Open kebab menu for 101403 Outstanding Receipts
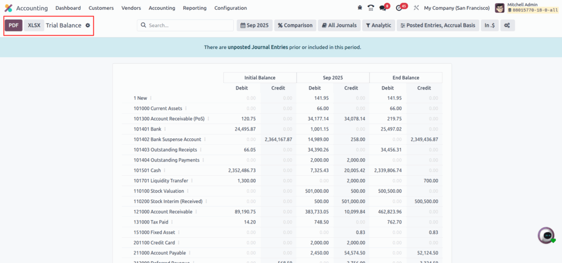This screenshot has height=263, width=562. 200,150
